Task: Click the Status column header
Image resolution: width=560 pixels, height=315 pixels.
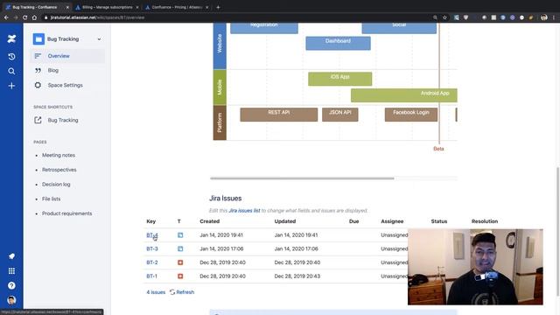Action: point(439,221)
